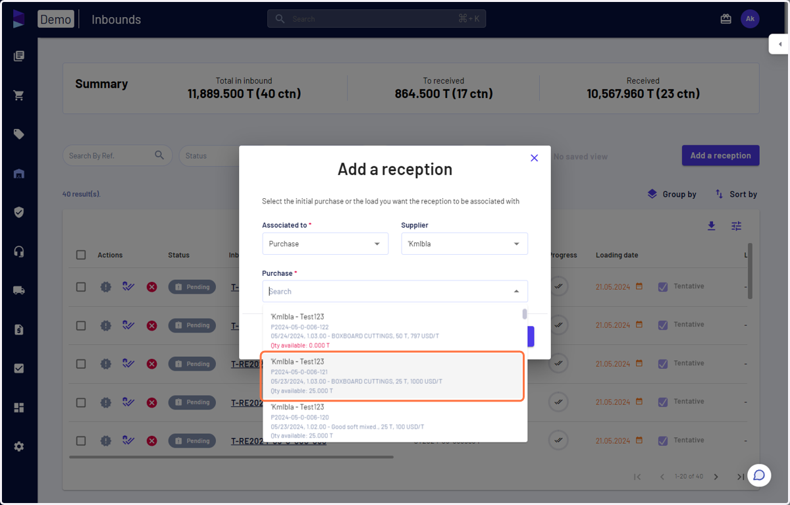
Task: Click the progress circle in second row
Action: (x=558, y=325)
